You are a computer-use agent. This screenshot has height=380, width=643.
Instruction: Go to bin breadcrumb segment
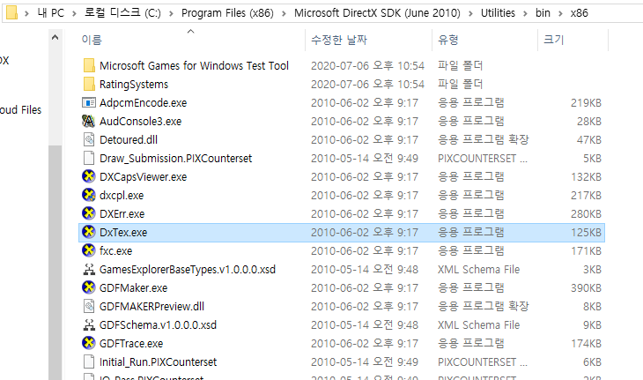click(543, 13)
